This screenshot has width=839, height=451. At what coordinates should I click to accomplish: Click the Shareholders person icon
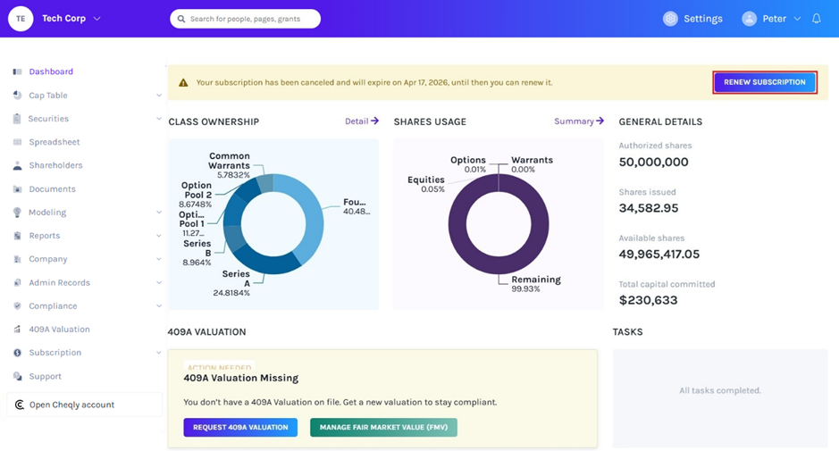18,165
